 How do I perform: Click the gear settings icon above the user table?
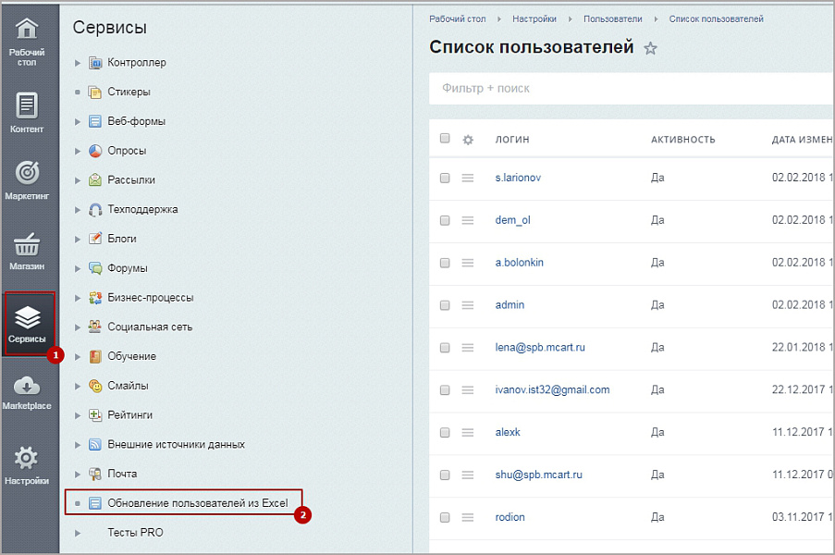(468, 140)
